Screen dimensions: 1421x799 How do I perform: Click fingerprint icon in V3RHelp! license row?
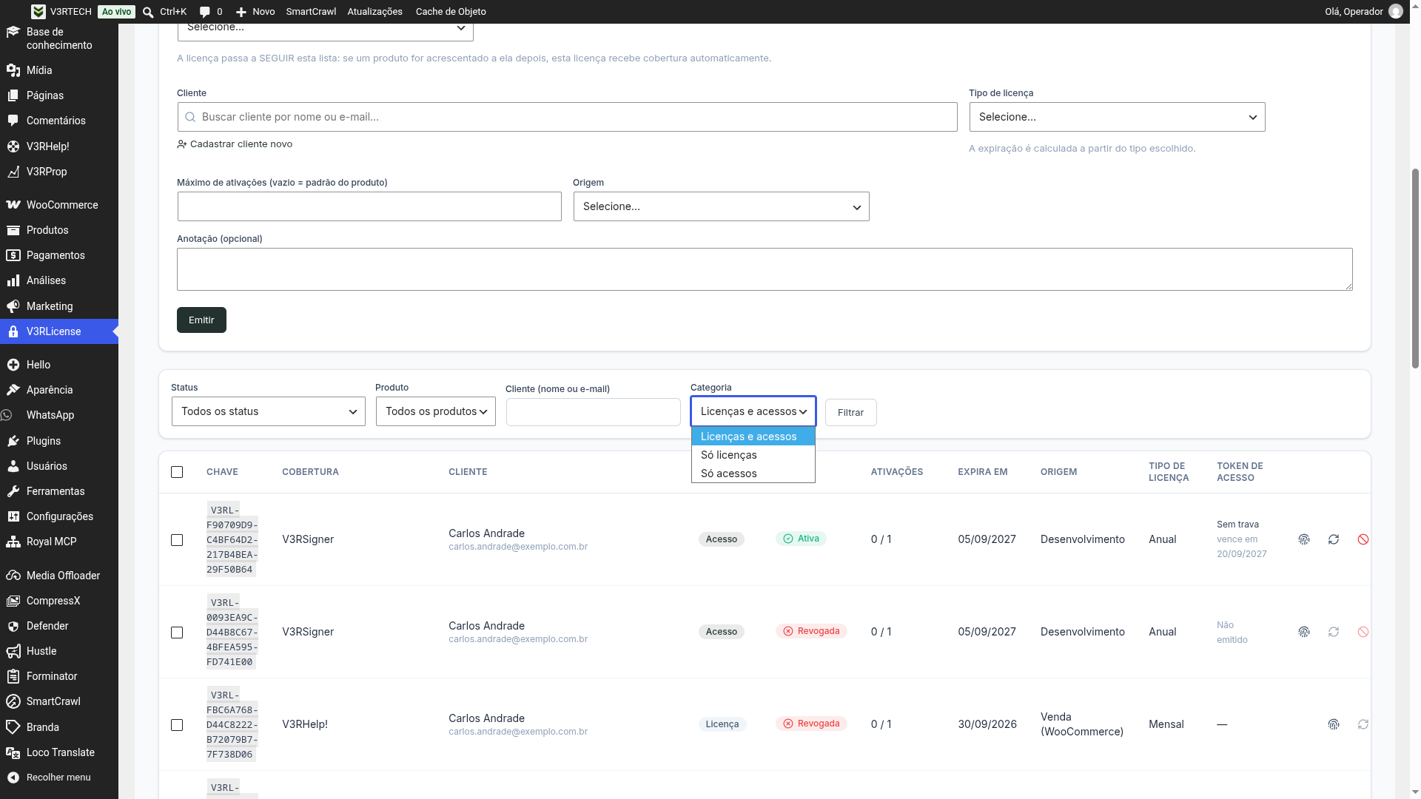1334,724
